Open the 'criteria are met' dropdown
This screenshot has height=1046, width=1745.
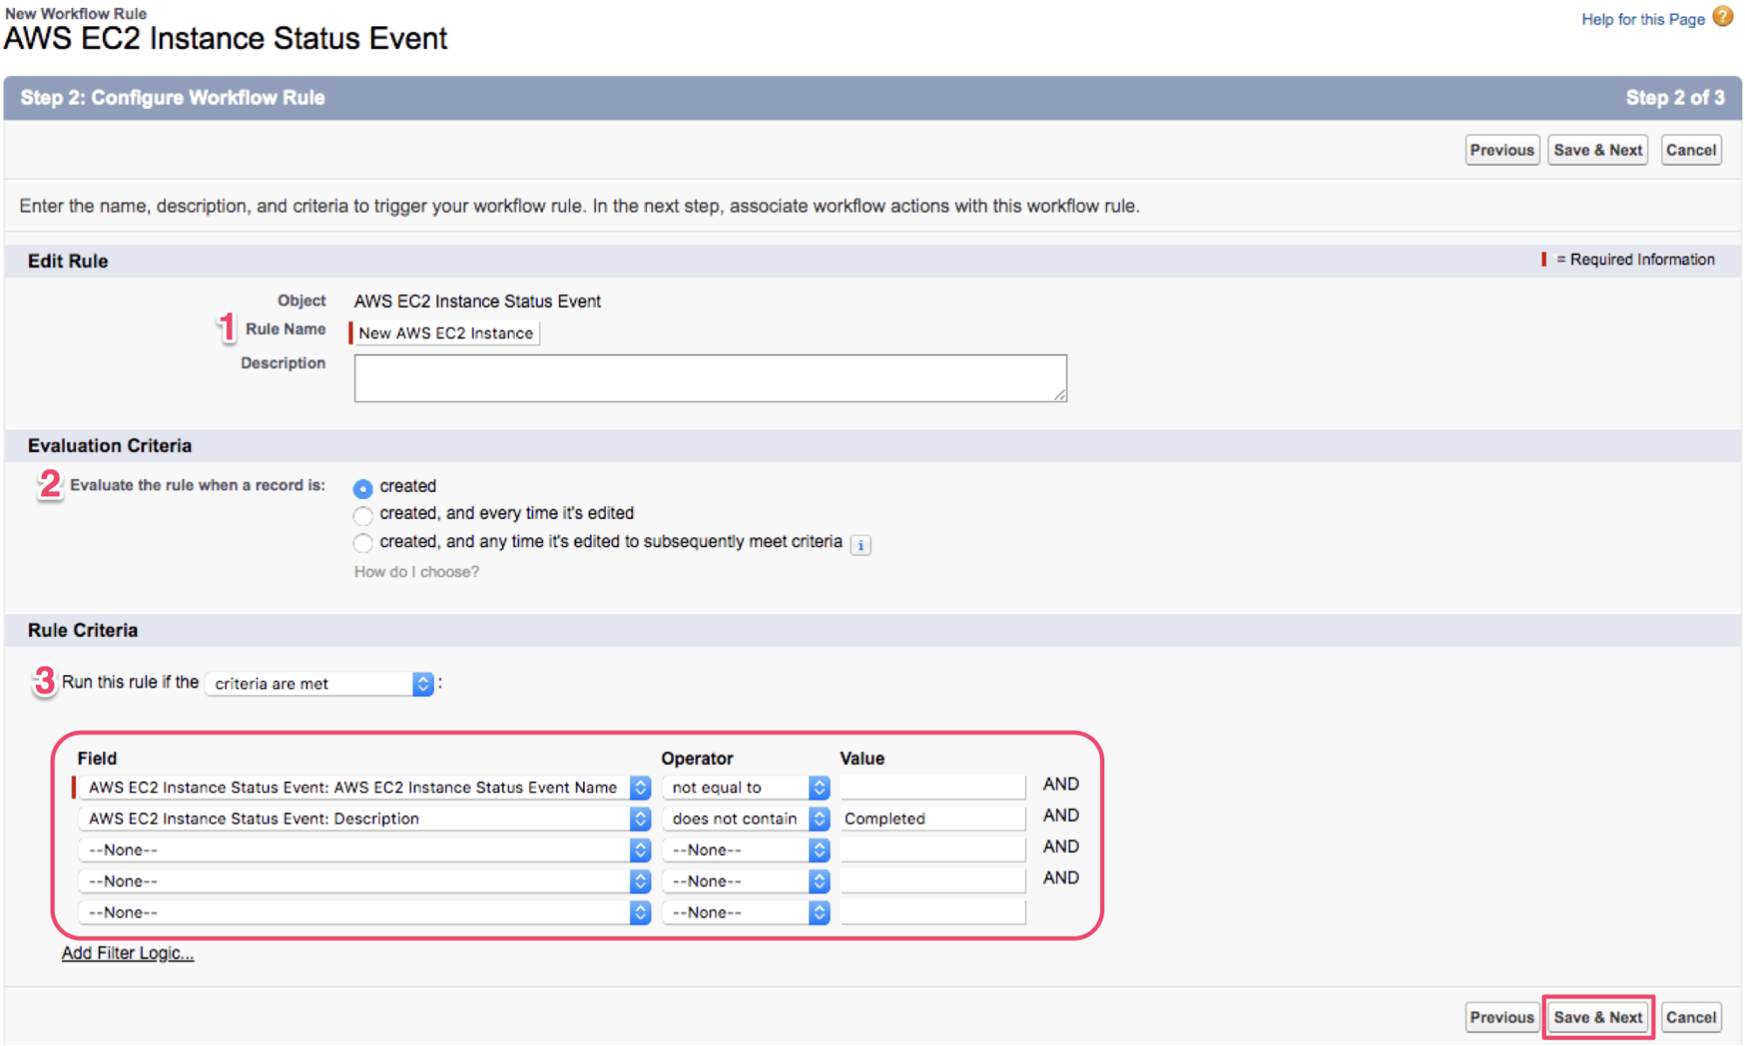coord(319,683)
